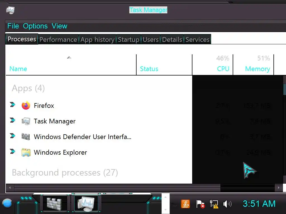The height and width of the screenshot is (214, 286).
Task: Switch to the Startup tab
Action: [x=128, y=39]
